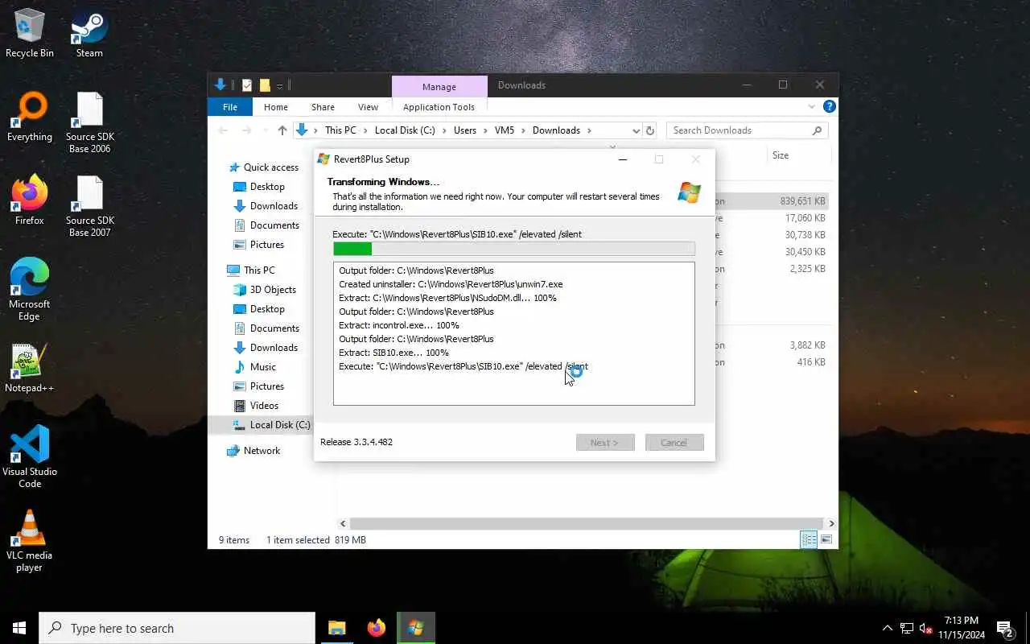This screenshot has width=1030, height=644.
Task: Open the Everything search shortcut
Action: (29, 118)
